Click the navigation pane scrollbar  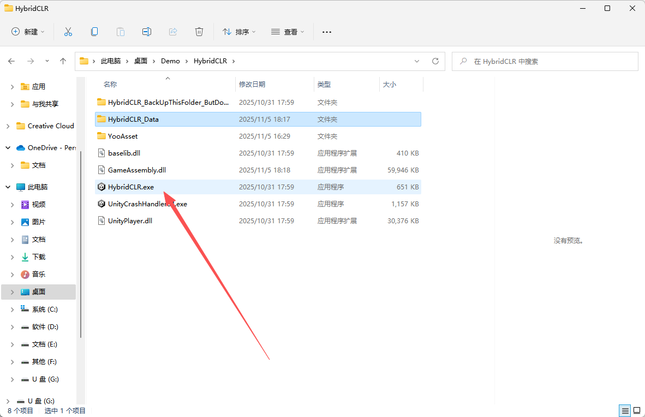click(x=81, y=245)
